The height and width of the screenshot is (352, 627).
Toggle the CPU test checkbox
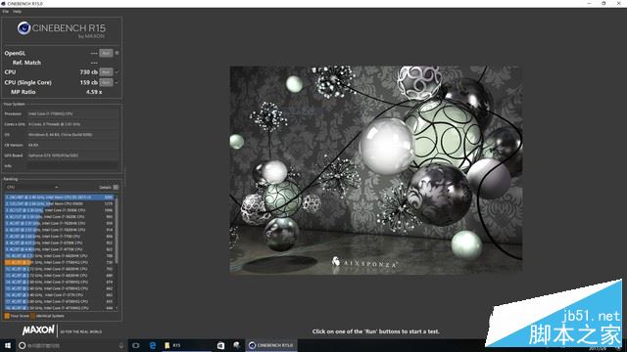tap(117, 71)
